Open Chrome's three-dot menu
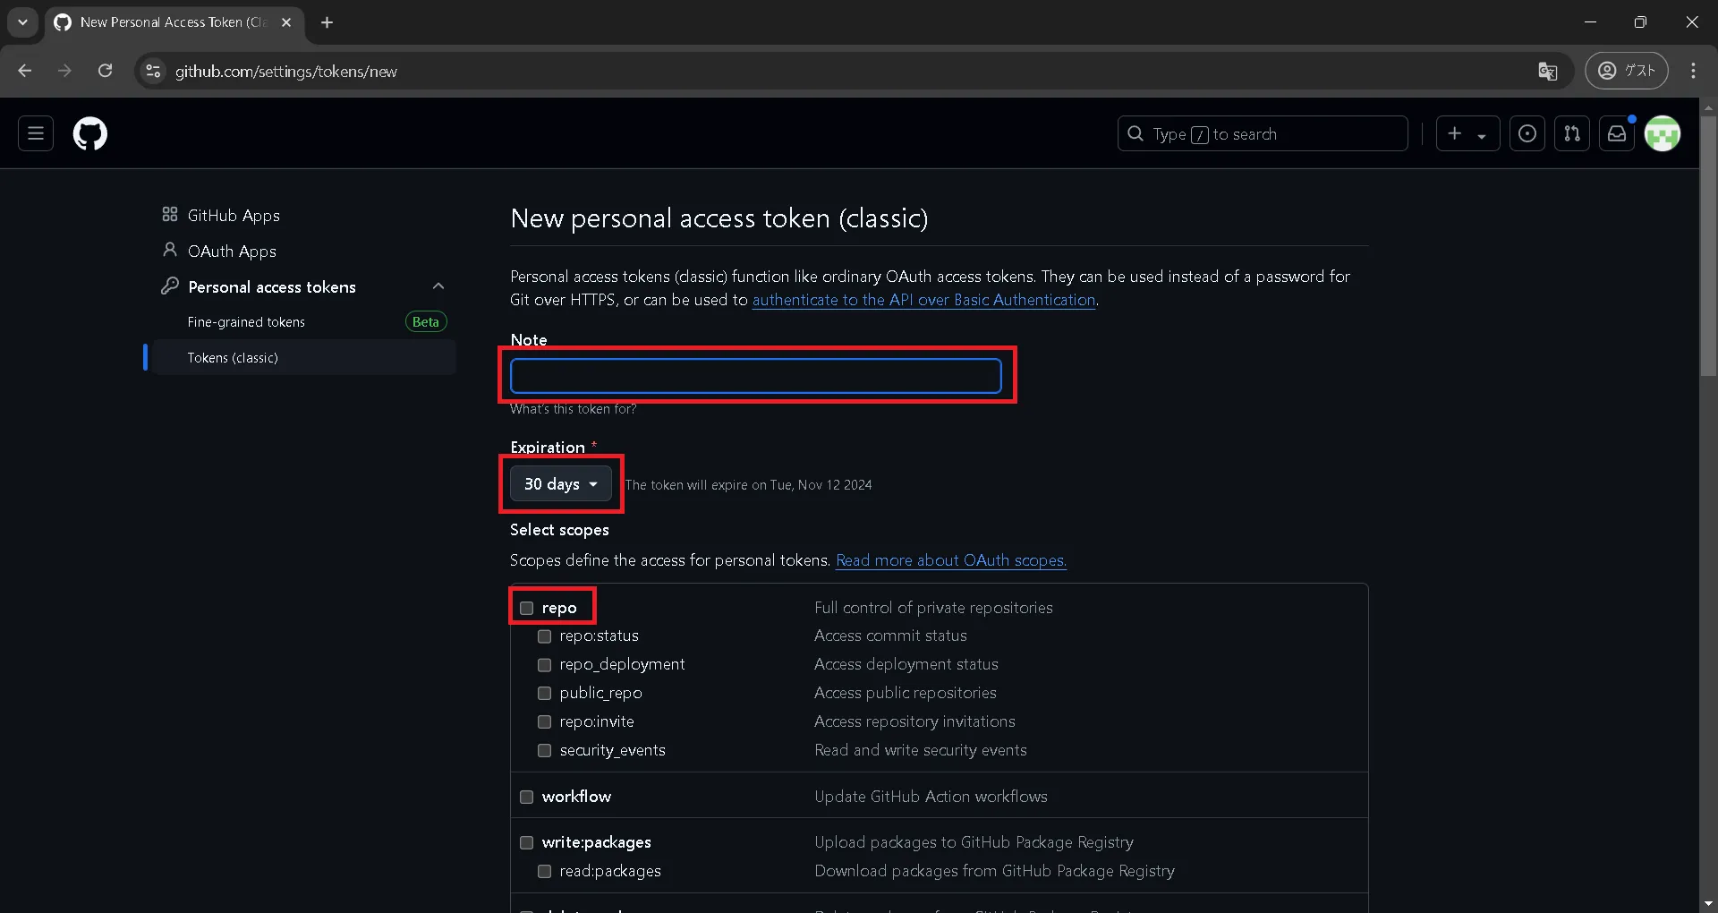 tap(1693, 71)
